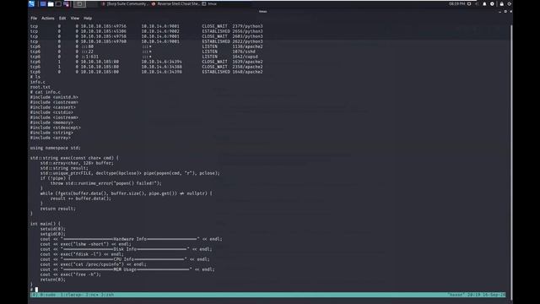Click the volume icon in system tray
540x304 pixels.
[x=477, y=3]
